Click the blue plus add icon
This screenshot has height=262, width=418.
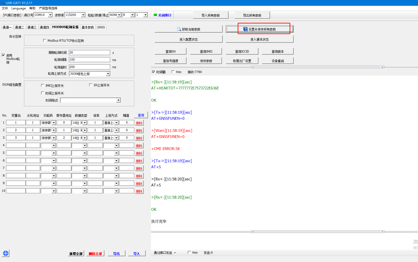[x=6, y=253]
